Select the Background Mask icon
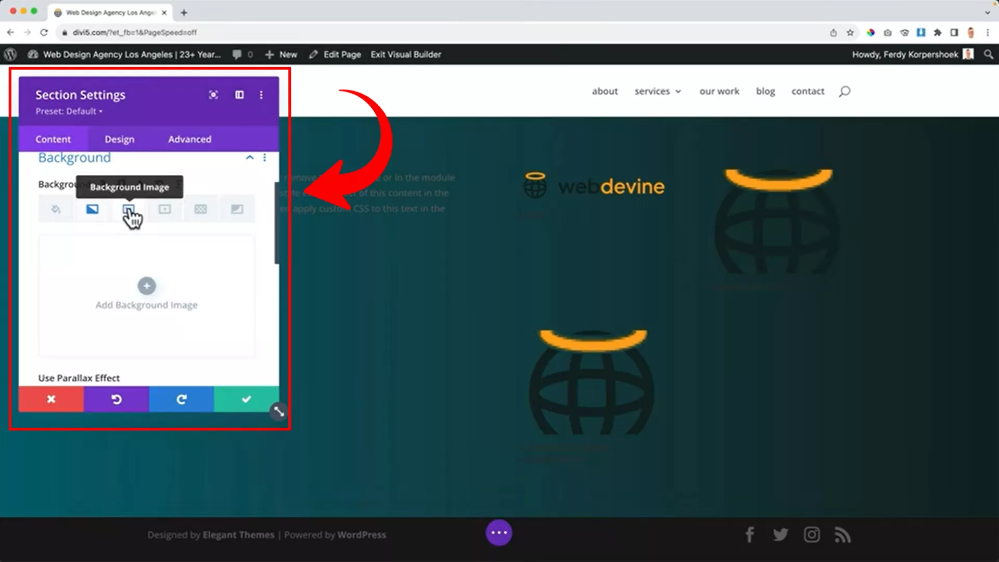Viewport: 999px width, 562px height. [237, 209]
